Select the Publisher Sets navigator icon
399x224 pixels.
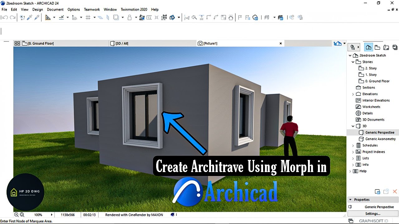[395, 47]
